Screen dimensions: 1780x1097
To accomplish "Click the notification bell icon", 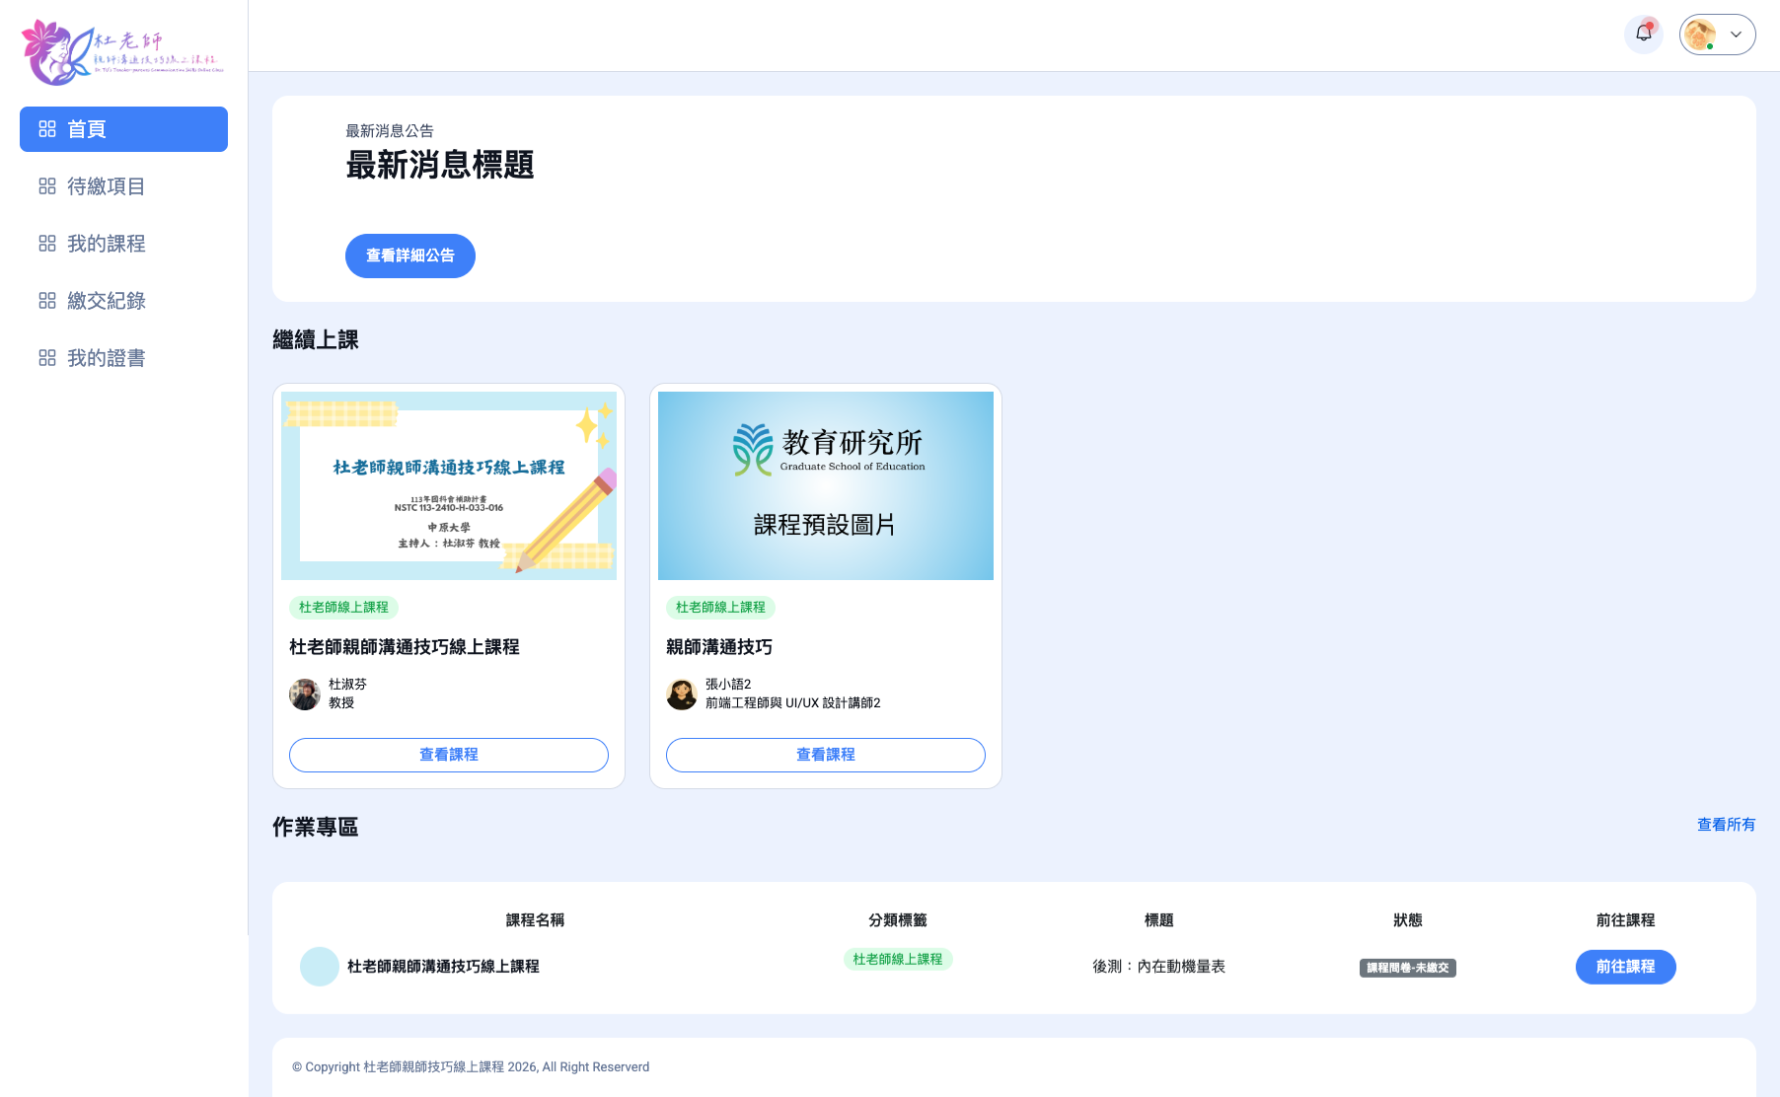I will pyautogui.click(x=1643, y=34).
